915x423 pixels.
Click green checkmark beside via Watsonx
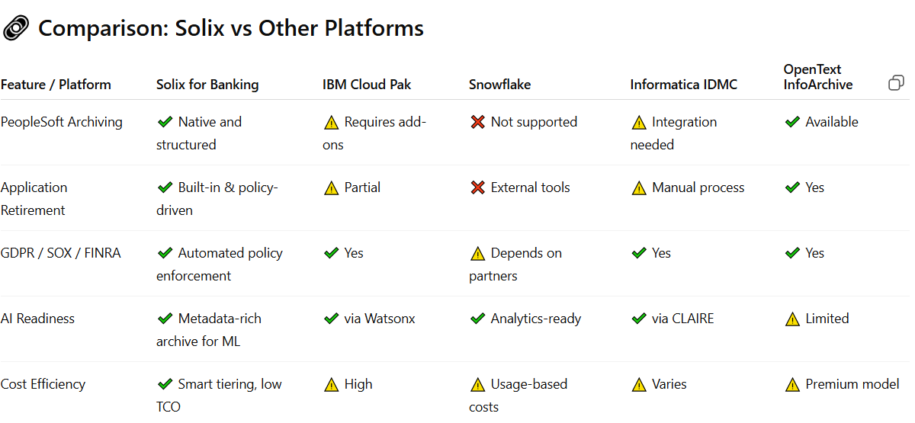pyautogui.click(x=331, y=319)
